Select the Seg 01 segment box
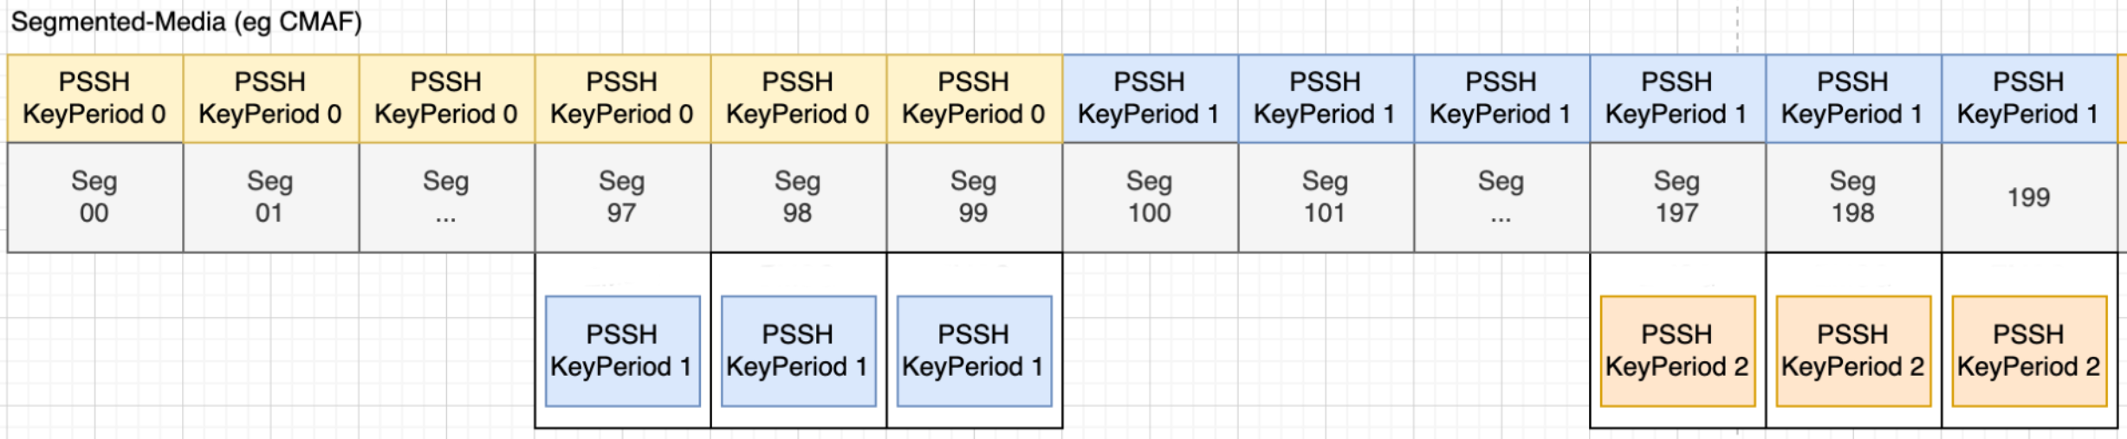Image resolution: width=2127 pixels, height=439 pixels. tap(270, 197)
